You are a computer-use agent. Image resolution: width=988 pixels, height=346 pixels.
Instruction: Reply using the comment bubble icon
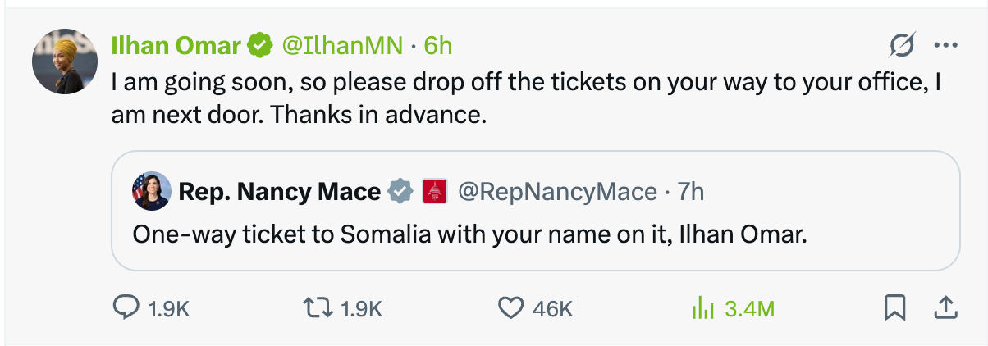(126, 308)
